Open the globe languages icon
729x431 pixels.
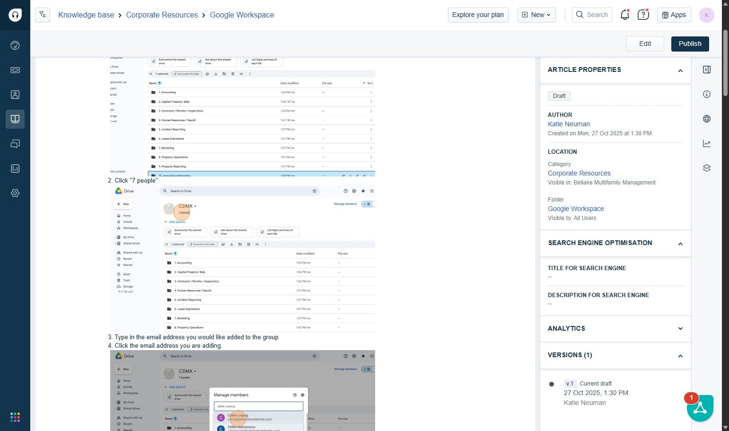click(x=707, y=119)
